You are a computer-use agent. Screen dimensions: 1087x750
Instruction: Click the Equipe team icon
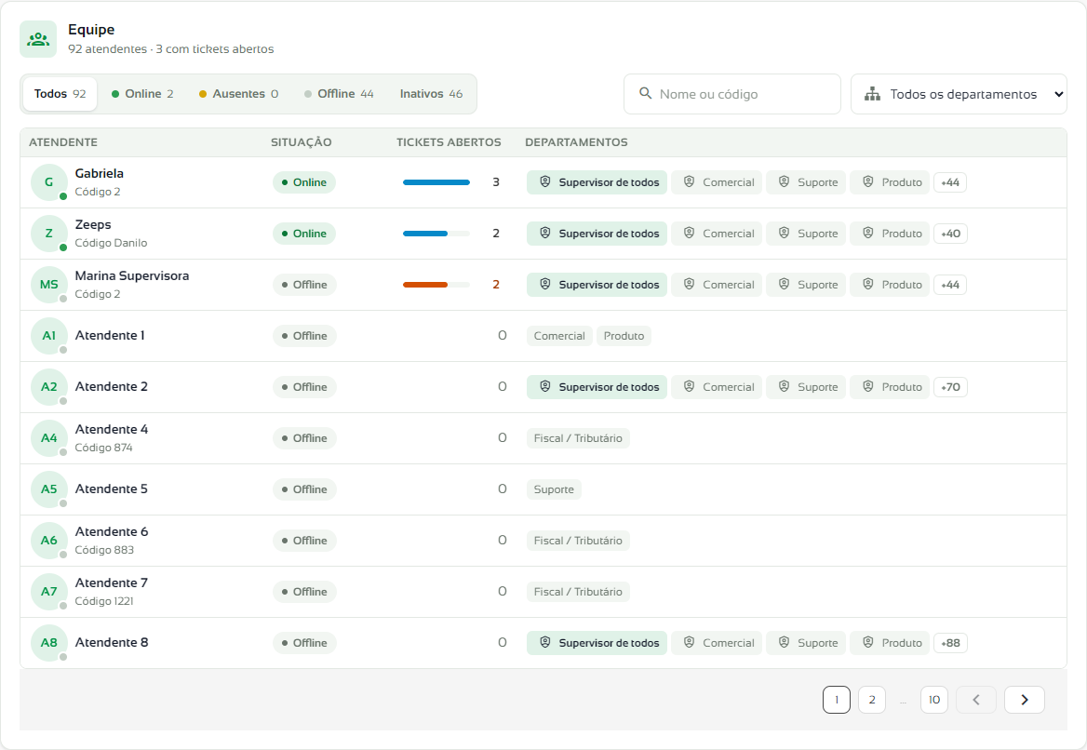(38, 39)
